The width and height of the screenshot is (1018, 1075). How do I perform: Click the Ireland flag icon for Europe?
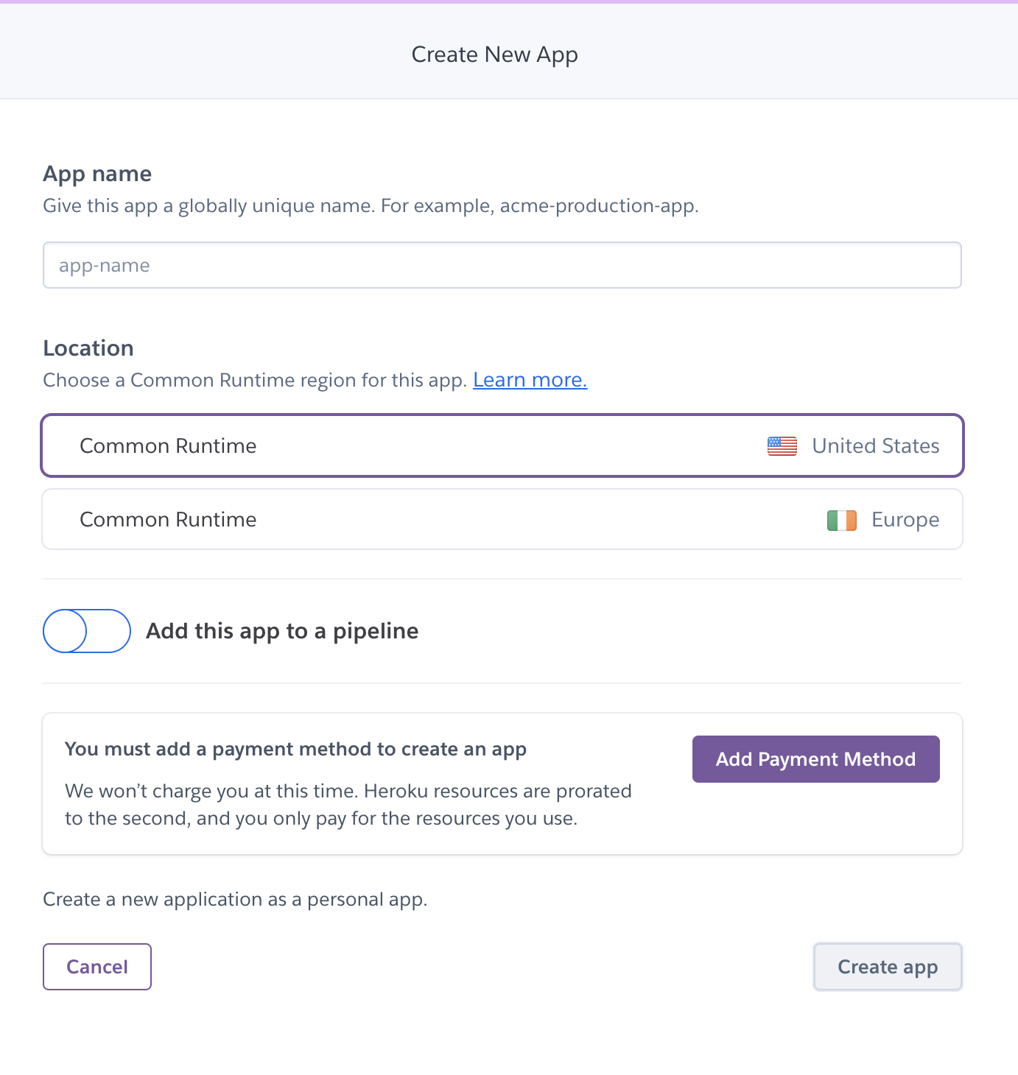[x=841, y=521]
